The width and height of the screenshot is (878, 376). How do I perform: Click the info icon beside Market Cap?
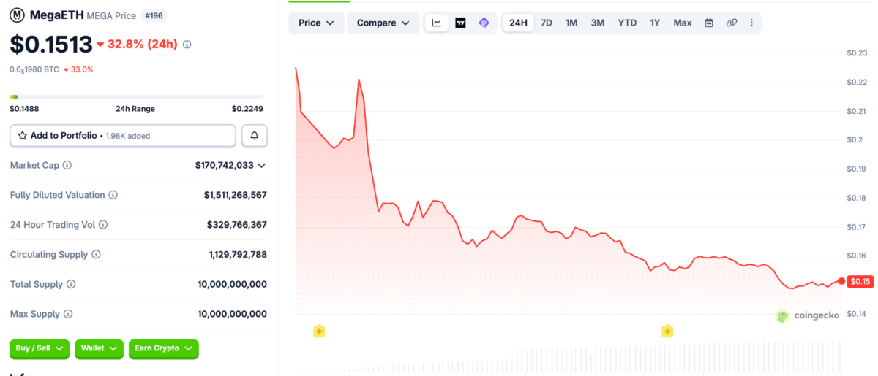pos(67,166)
